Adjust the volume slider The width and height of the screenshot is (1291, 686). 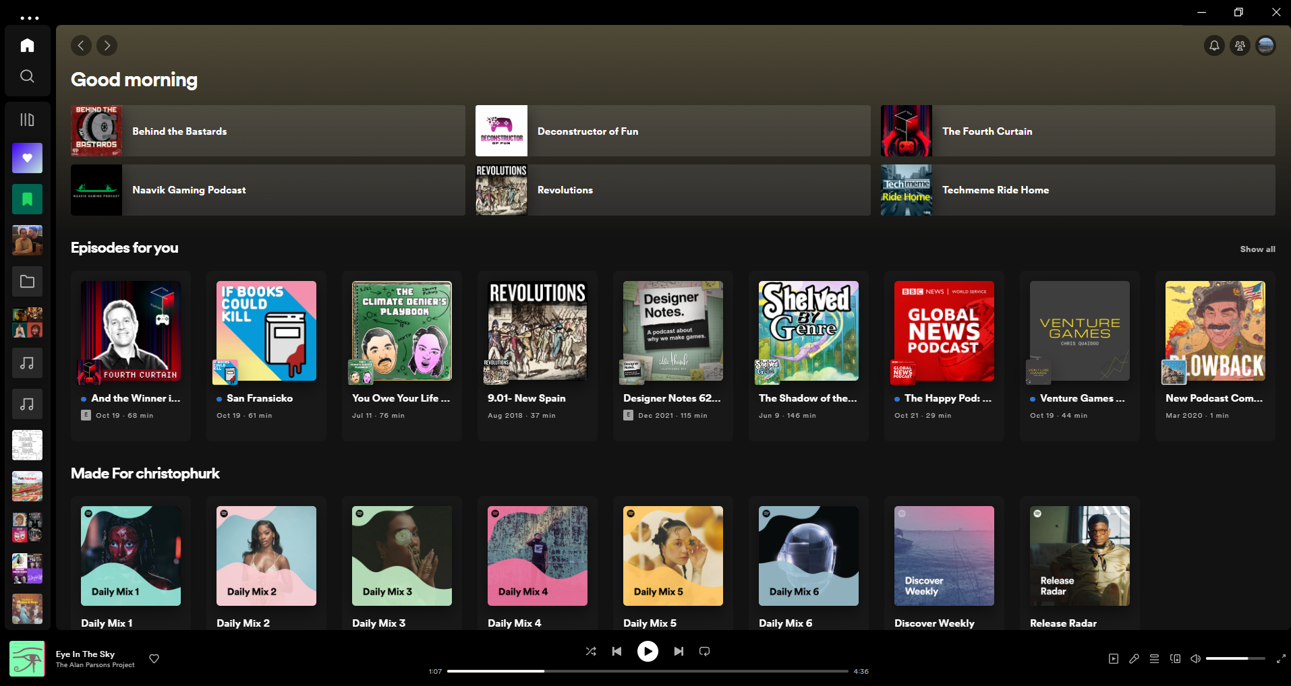pyautogui.click(x=1235, y=658)
